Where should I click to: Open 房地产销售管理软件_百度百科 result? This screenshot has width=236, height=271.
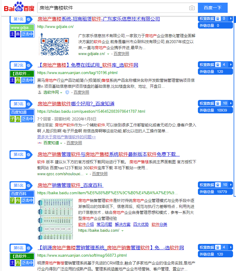70,185
